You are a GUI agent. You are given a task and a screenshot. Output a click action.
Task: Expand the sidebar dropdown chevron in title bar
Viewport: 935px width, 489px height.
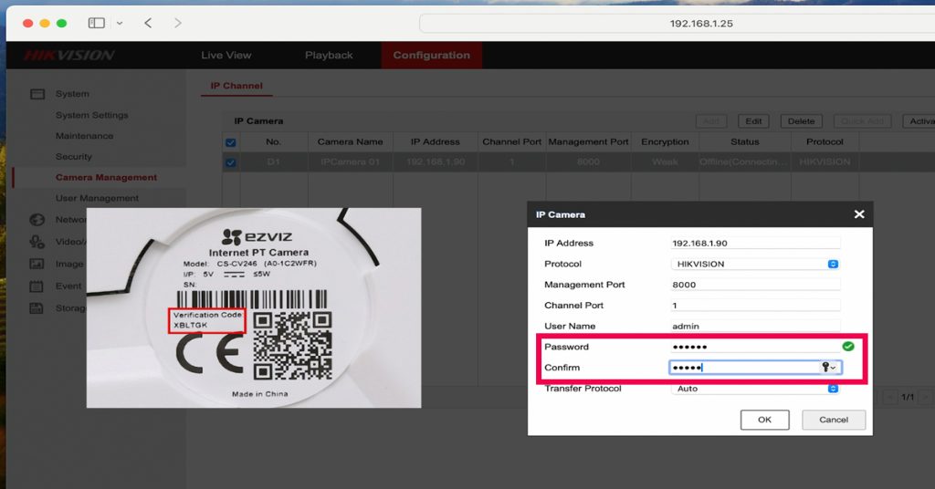pyautogui.click(x=119, y=23)
